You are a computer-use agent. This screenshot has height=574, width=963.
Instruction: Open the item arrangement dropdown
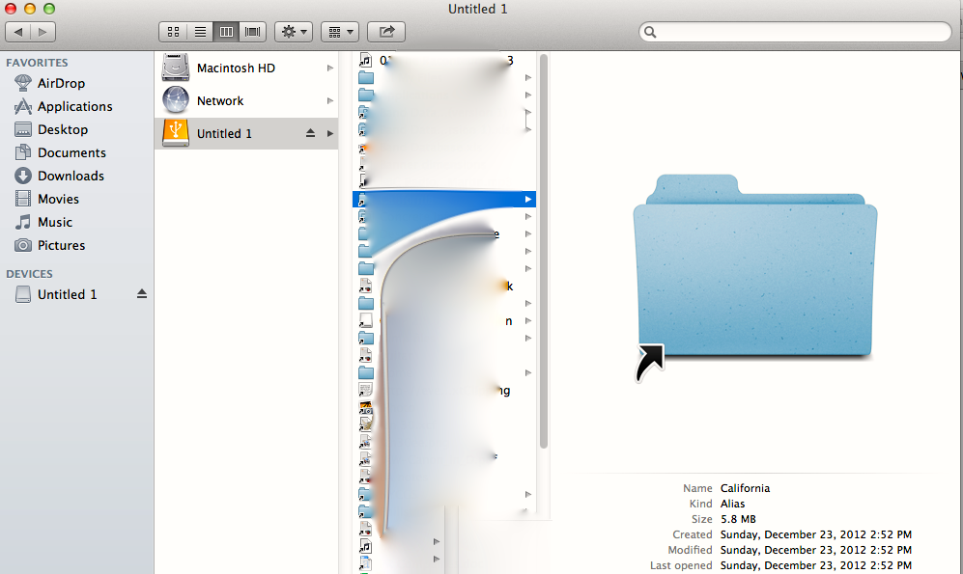(x=339, y=31)
